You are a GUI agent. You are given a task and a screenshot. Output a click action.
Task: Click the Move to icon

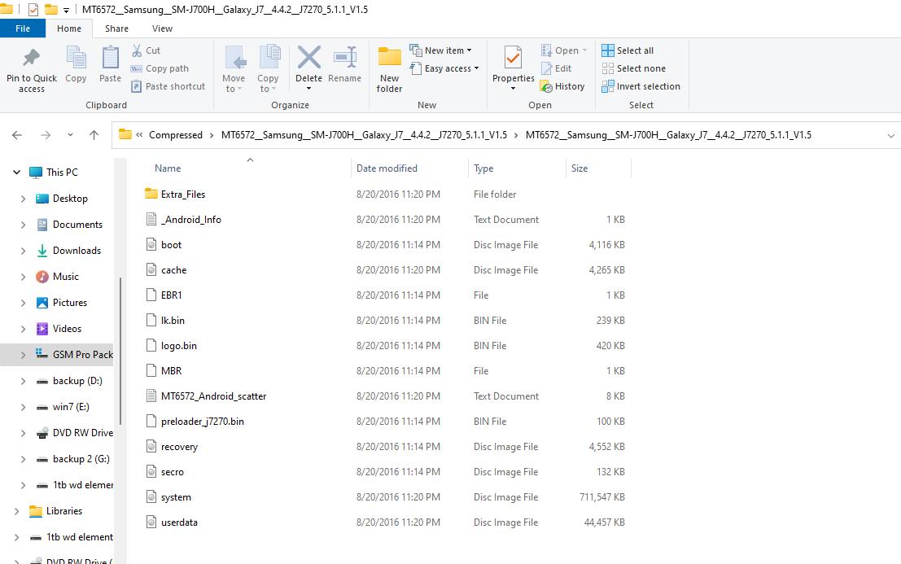click(x=234, y=58)
